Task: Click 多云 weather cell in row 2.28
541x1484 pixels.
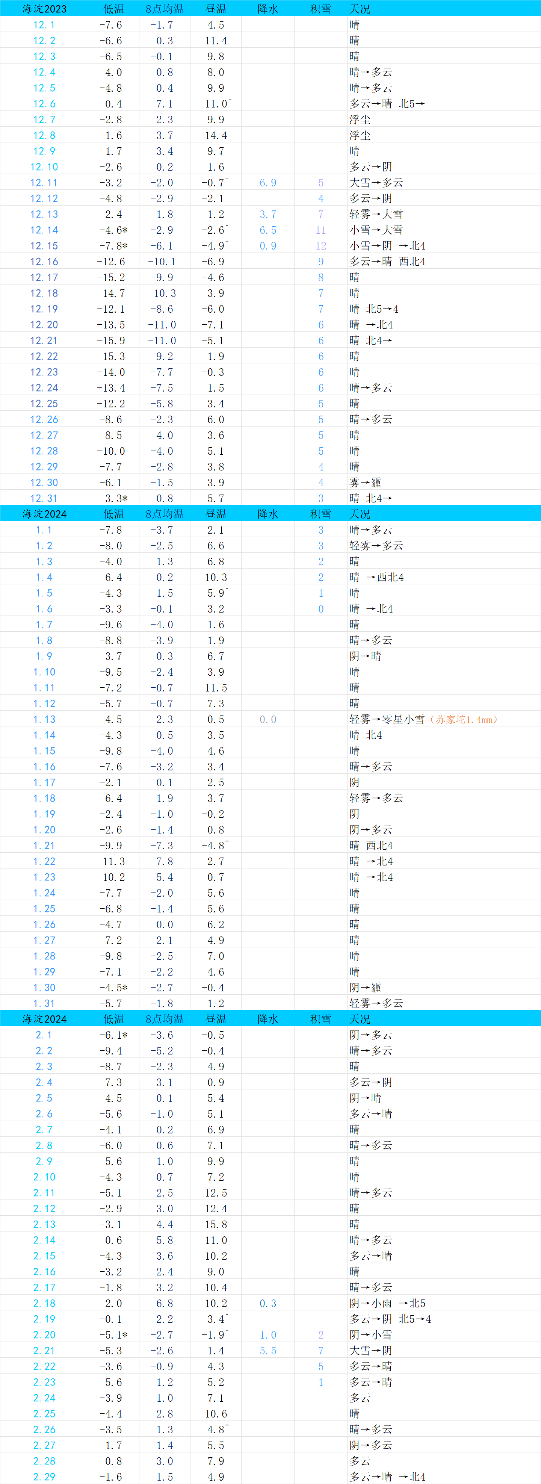Action: (x=360, y=1461)
